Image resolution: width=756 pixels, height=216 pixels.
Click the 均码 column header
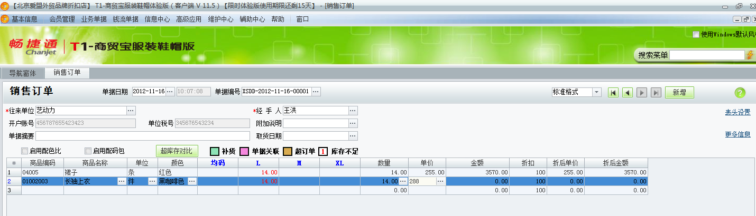(x=218, y=163)
